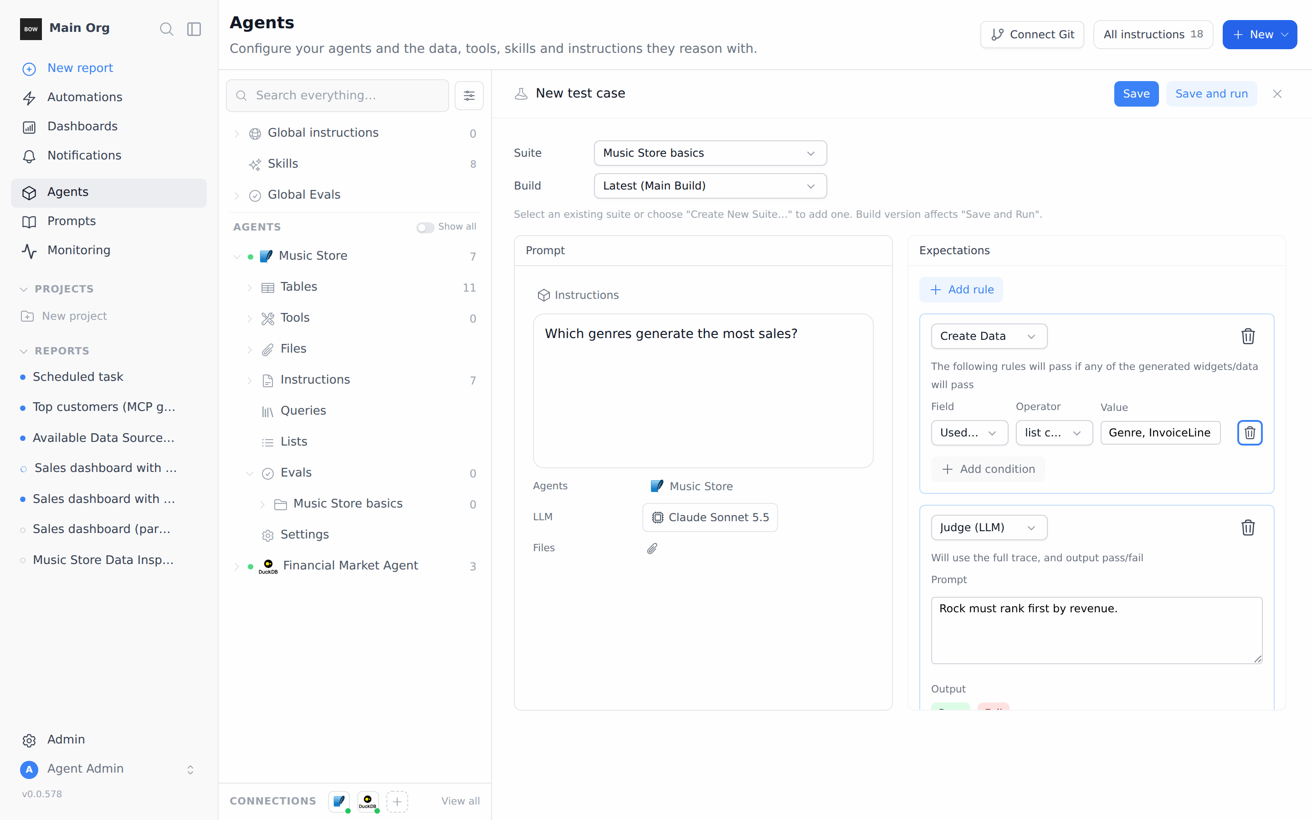
Task: Open Monitoring in the sidebar
Action: [x=109, y=251]
